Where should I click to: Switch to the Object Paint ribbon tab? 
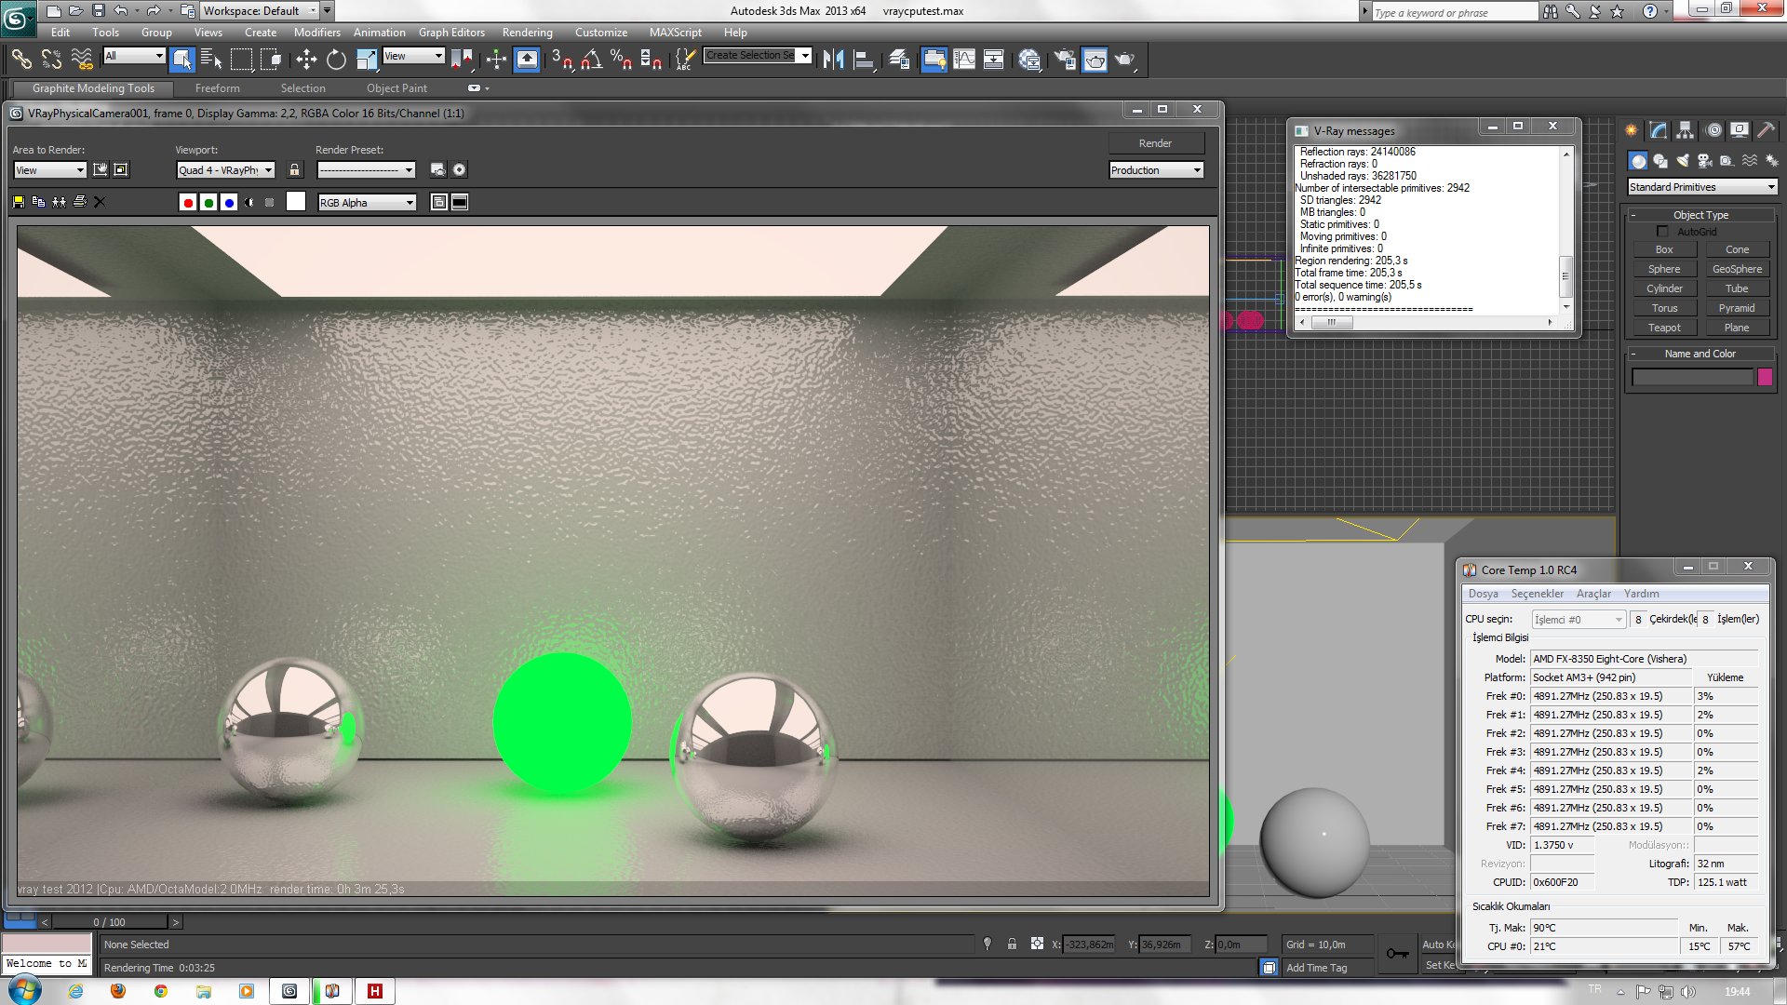coord(396,88)
